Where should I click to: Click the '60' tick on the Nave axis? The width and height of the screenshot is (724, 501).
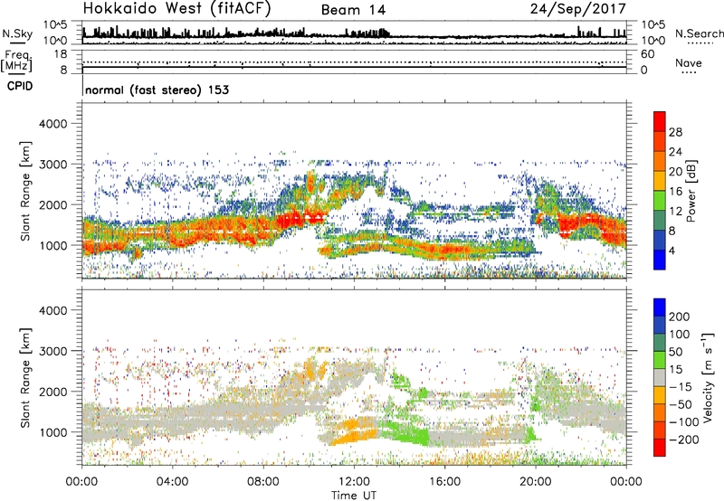647,54
